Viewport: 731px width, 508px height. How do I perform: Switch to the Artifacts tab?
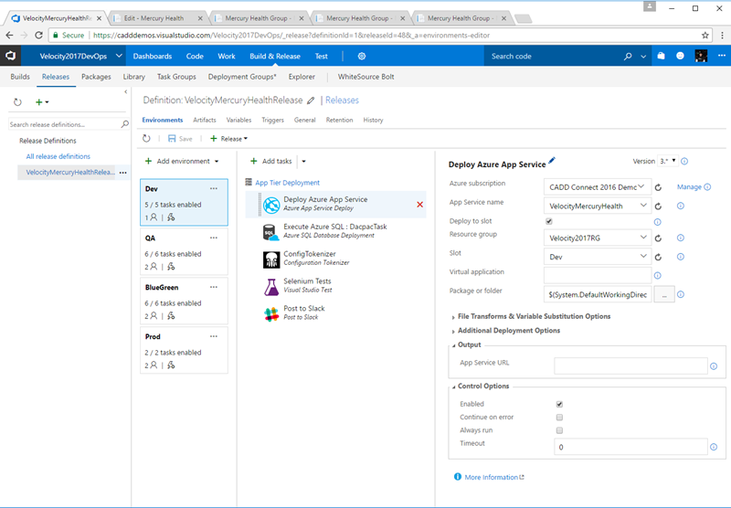pyautogui.click(x=205, y=120)
